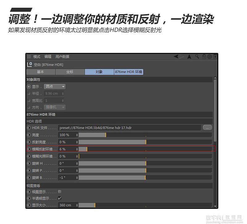Image resolution: width=247 pixels, height=224 pixels.
Task: Click the new attribute manager icon
Action: pos(215,57)
